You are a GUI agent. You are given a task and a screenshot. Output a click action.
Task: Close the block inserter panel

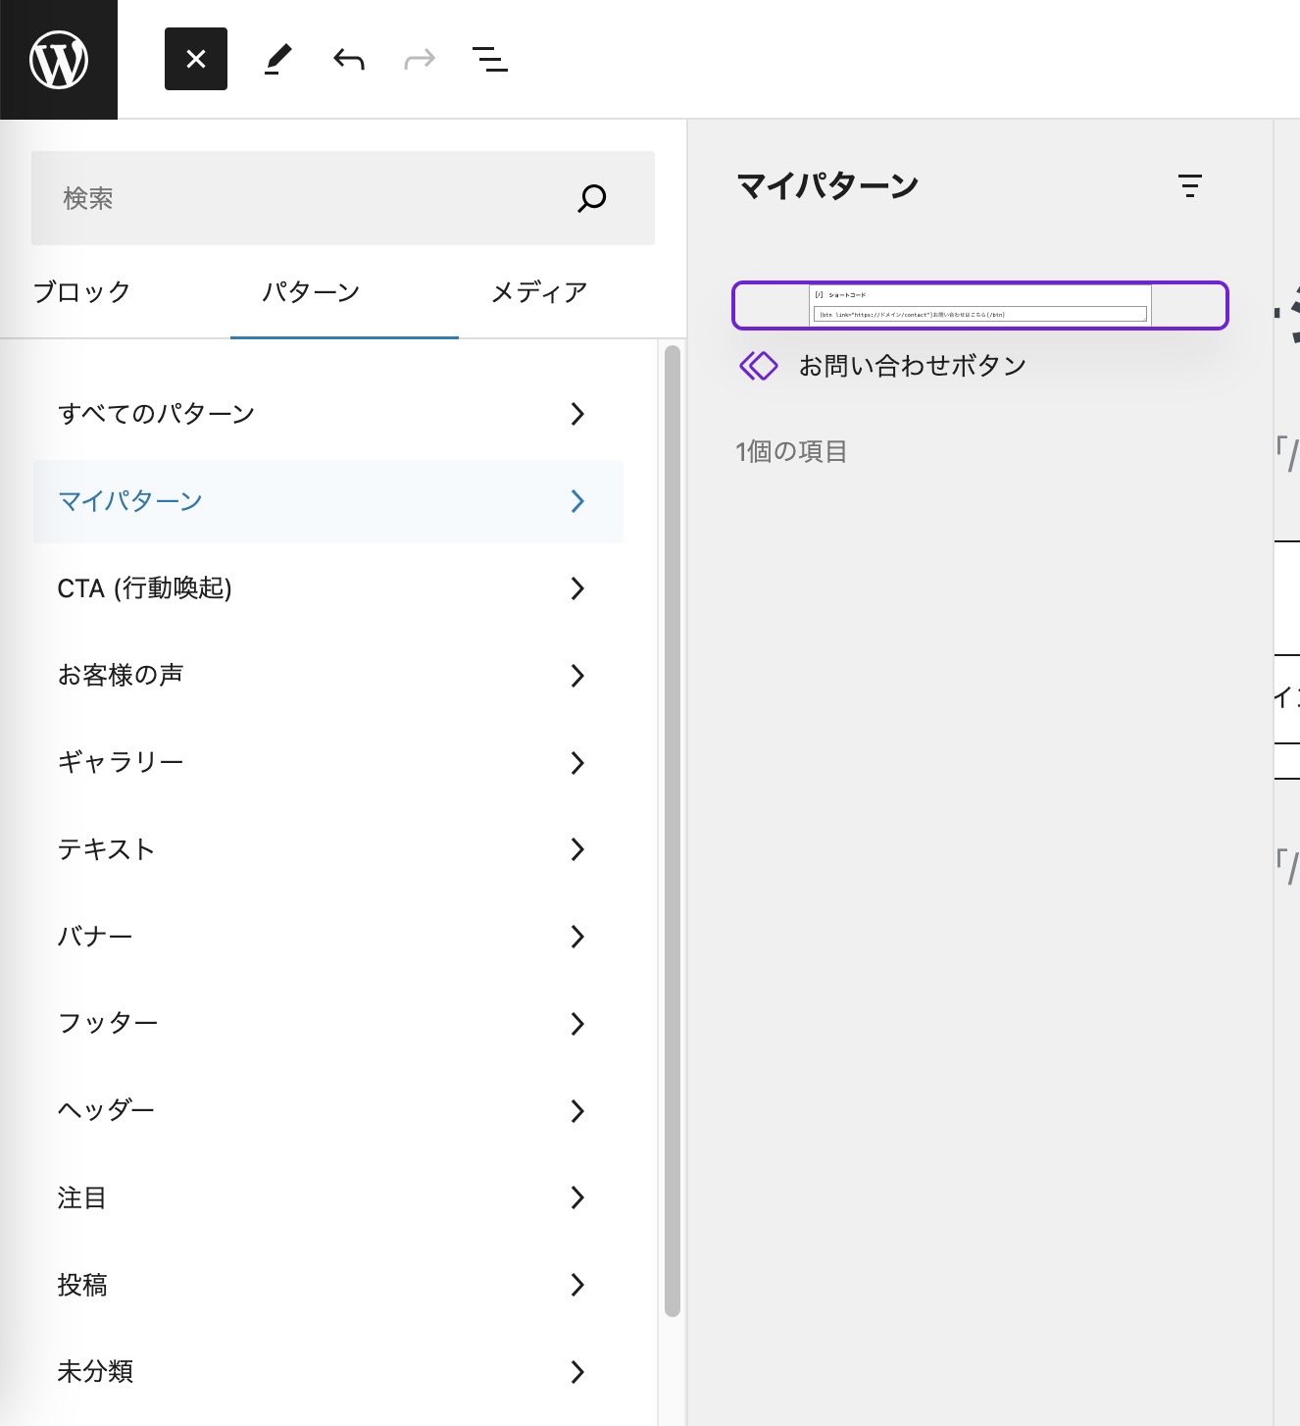tap(196, 60)
